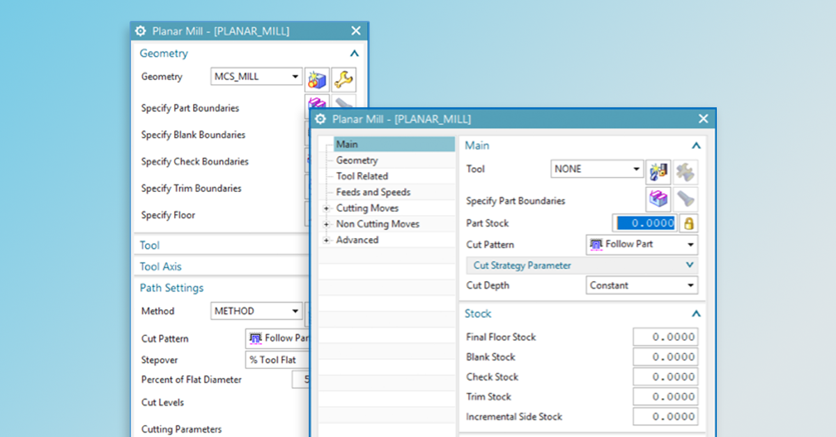Select Main in the navigation tree
The width and height of the screenshot is (836, 437).
coord(347,144)
